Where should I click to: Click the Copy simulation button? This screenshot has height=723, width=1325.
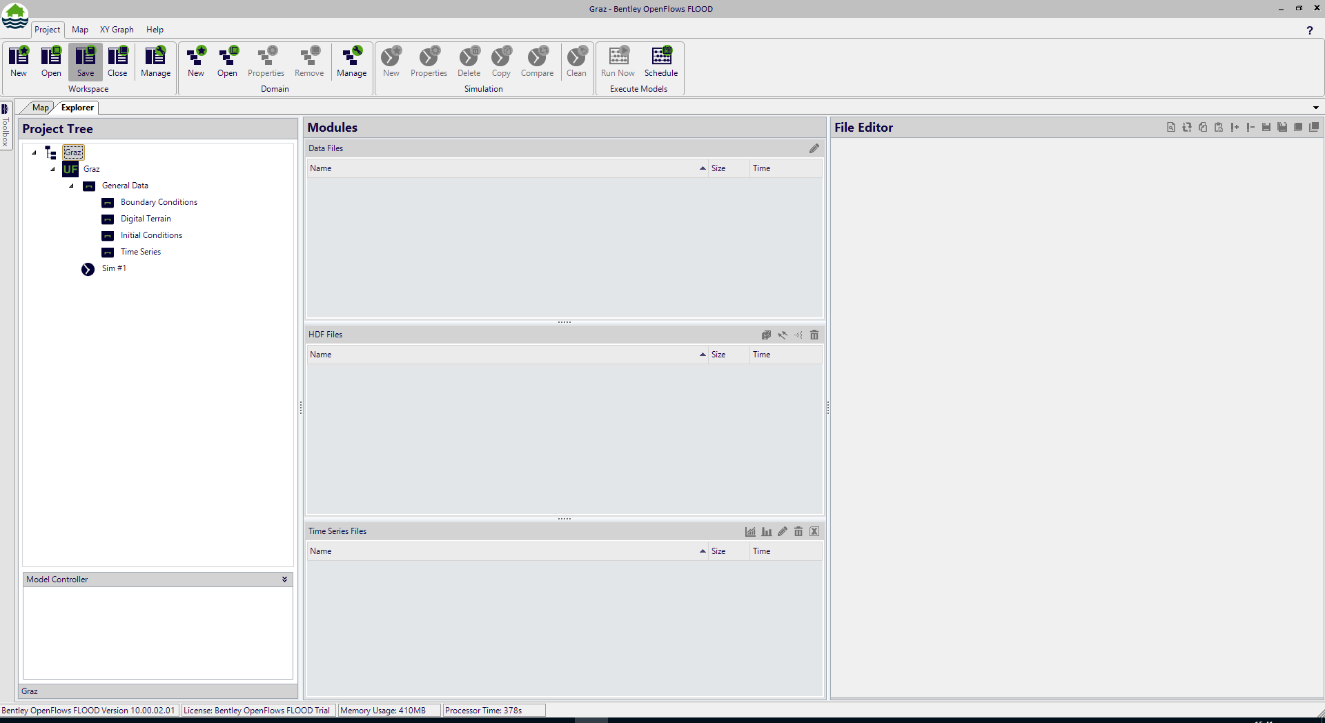[502, 61]
